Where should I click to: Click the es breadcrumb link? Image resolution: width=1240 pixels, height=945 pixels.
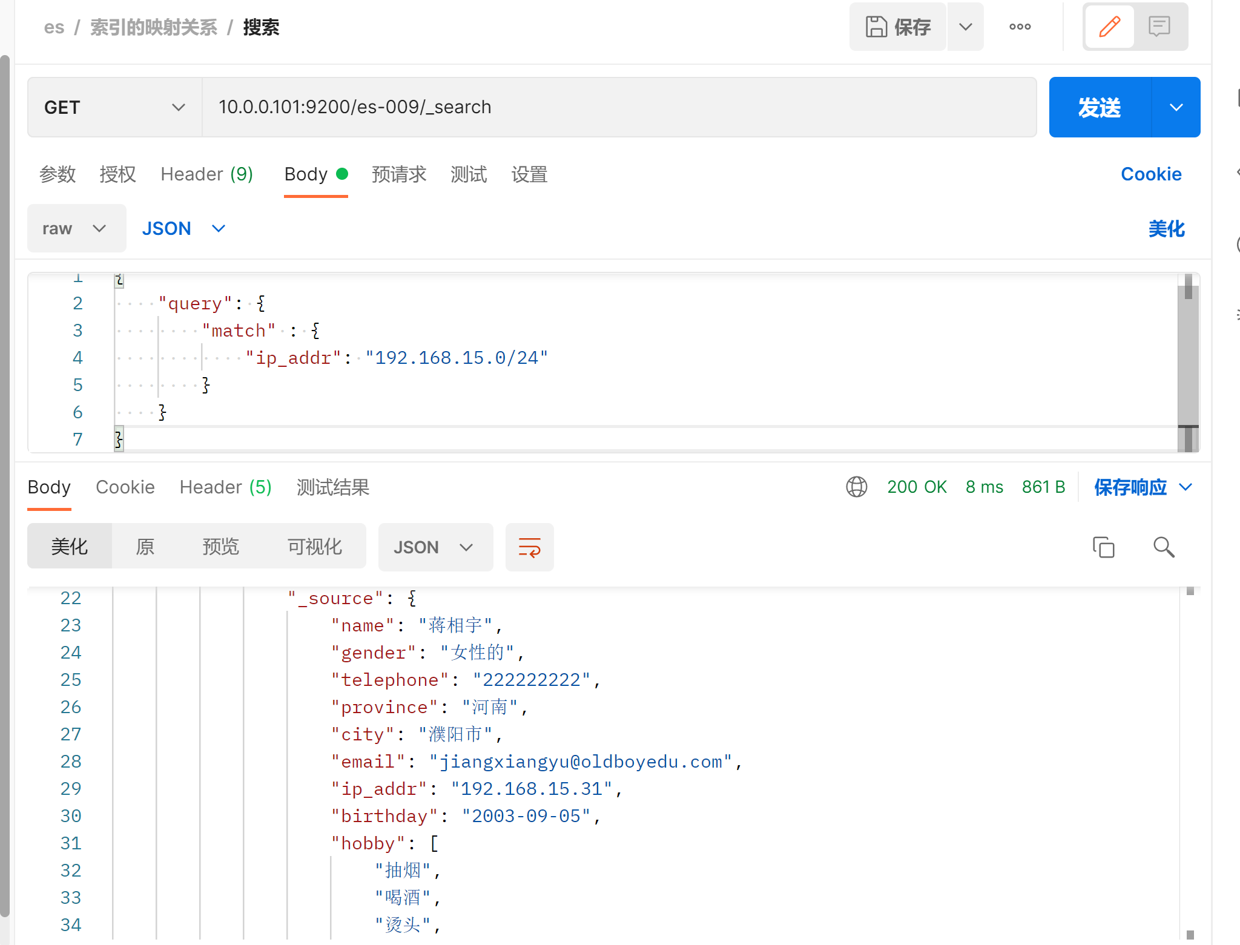54,27
